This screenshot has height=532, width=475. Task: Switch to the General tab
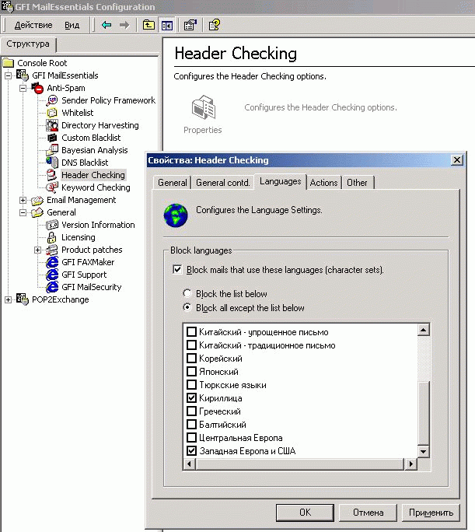pyautogui.click(x=172, y=183)
